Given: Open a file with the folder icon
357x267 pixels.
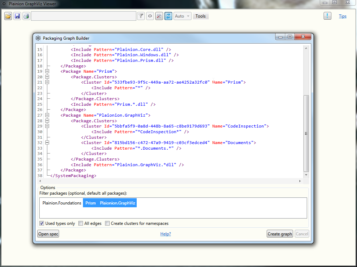Looking at the screenshot, I should 8,16.
